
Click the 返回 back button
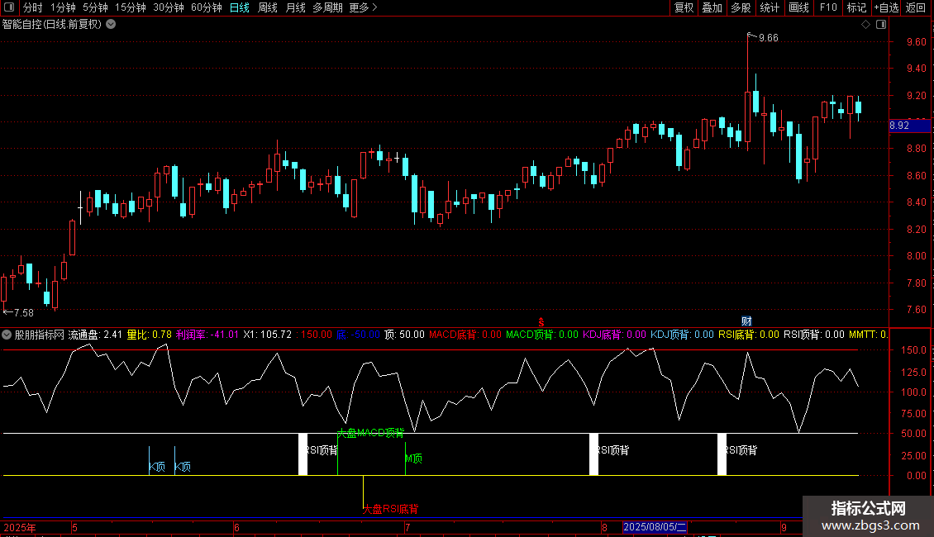pyautogui.click(x=916, y=7)
